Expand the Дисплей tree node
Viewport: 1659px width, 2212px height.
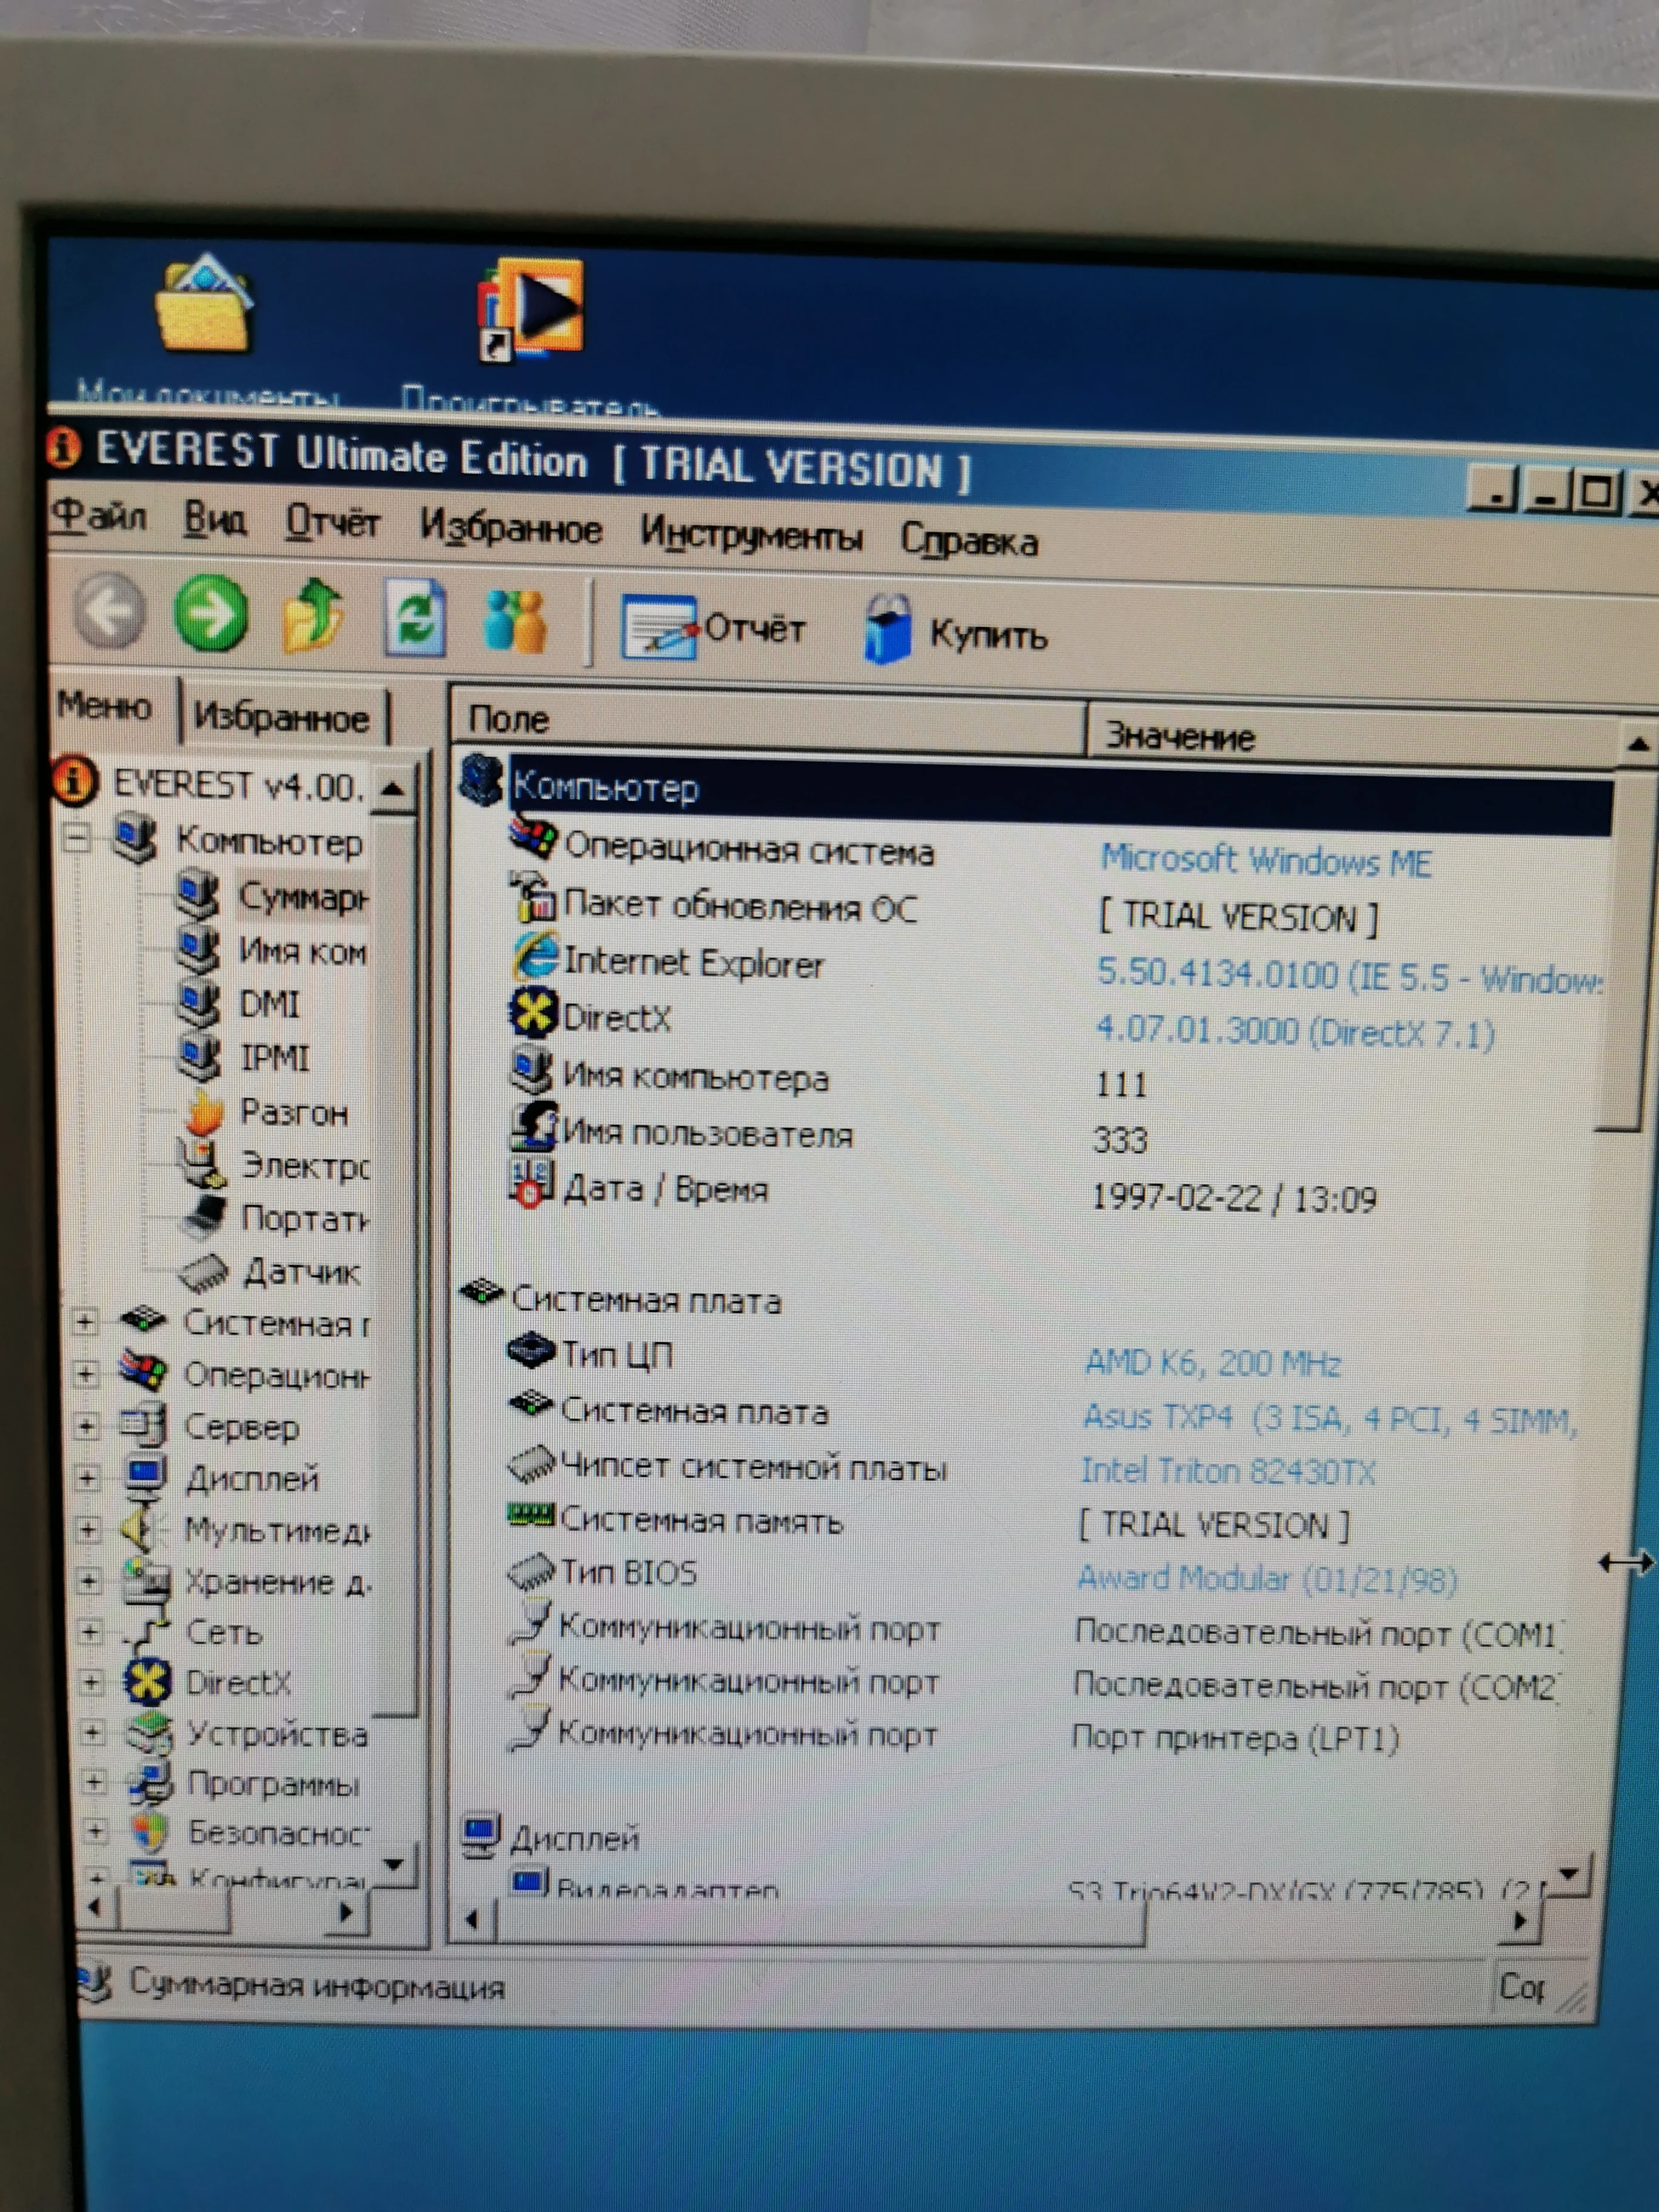87,1477
